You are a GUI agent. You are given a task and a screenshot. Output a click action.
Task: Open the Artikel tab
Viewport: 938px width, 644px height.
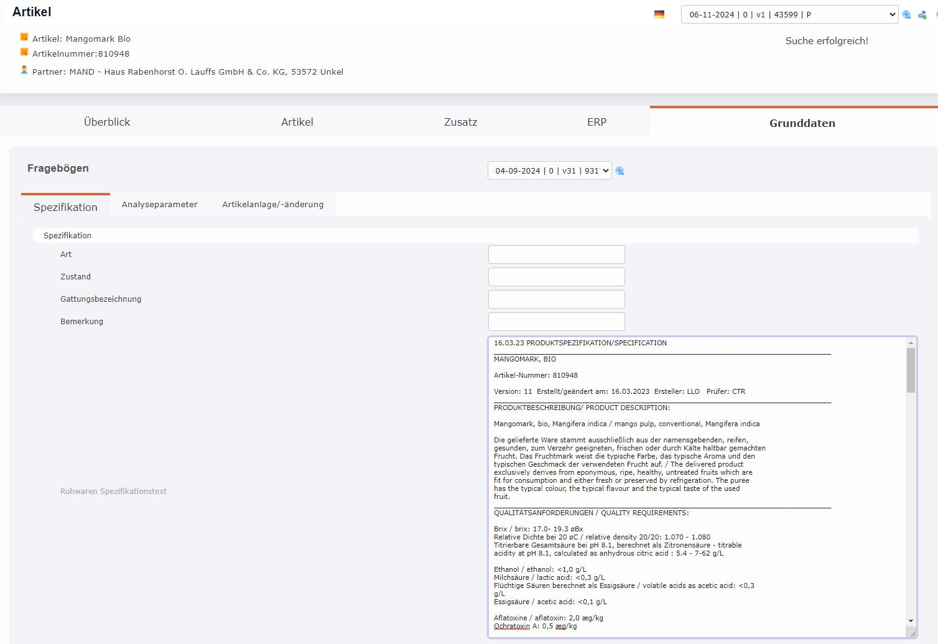coord(297,122)
